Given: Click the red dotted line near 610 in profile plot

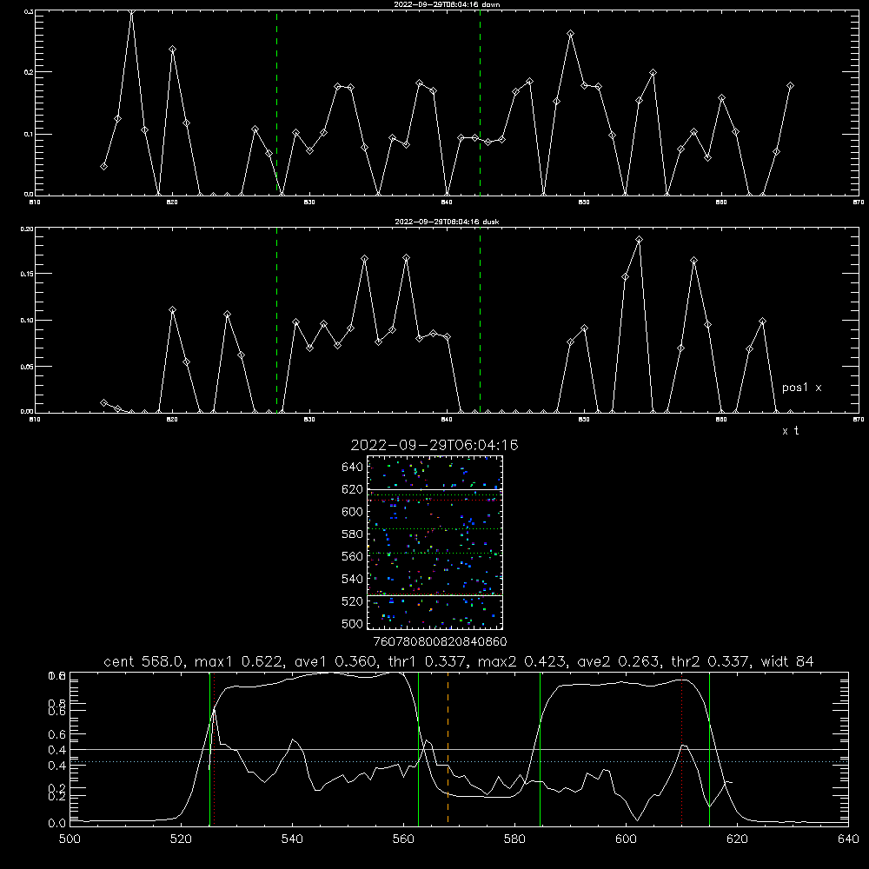Looking at the screenshot, I should [x=681, y=749].
